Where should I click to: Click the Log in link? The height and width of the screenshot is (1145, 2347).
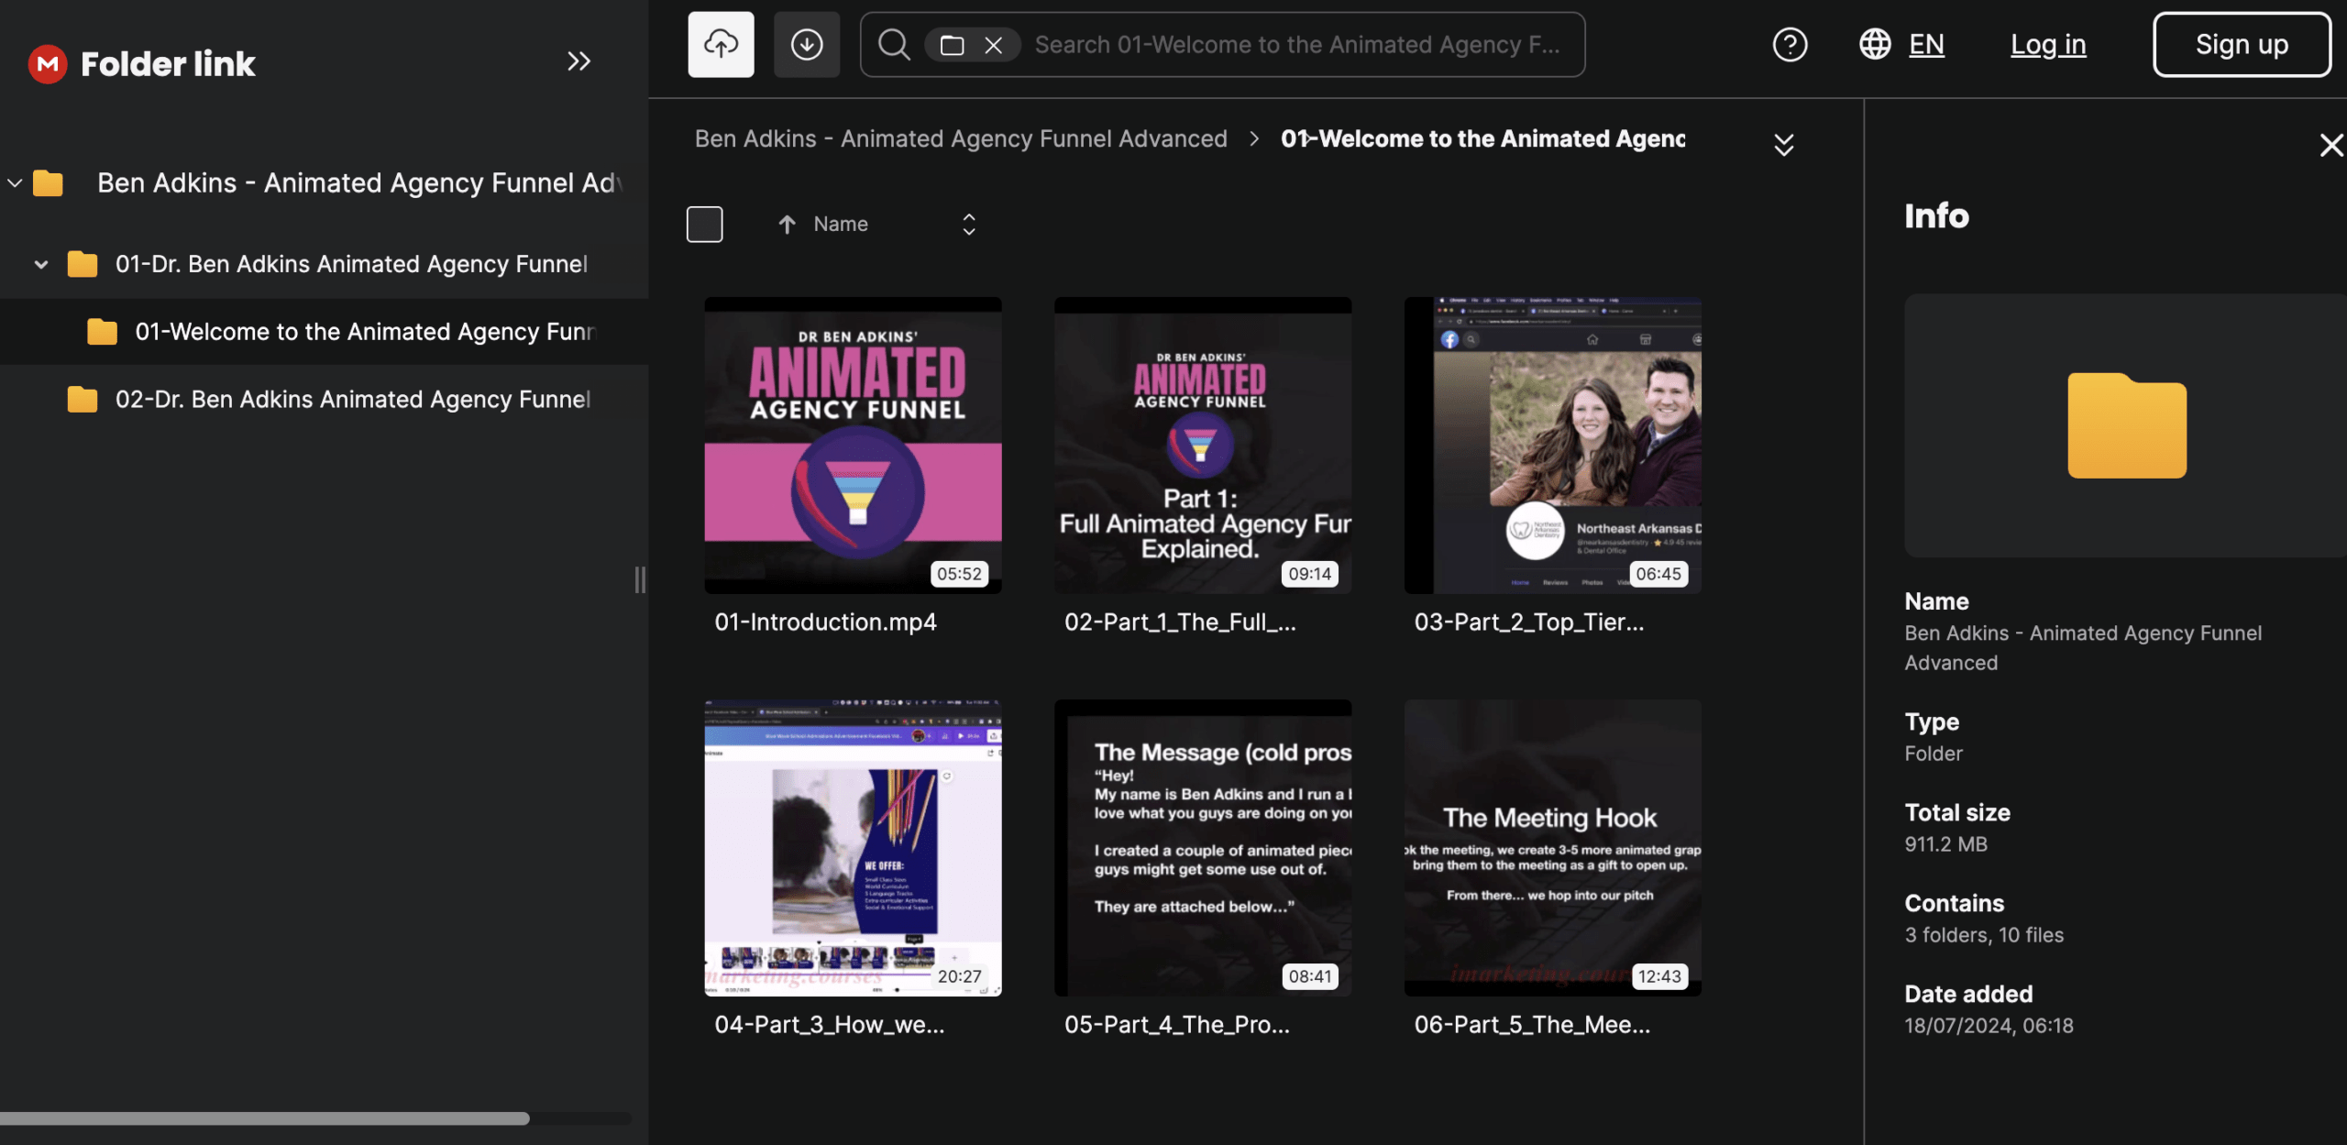[x=2047, y=44]
